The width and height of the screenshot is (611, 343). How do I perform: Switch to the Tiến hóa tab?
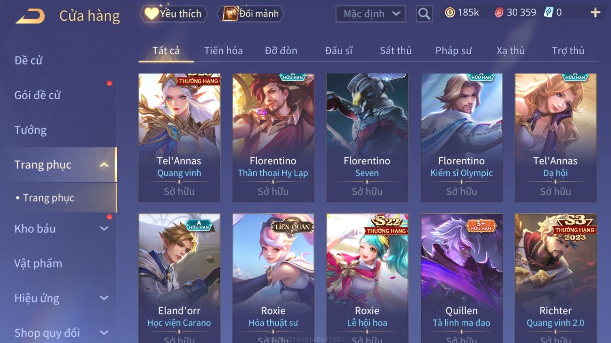click(x=223, y=51)
